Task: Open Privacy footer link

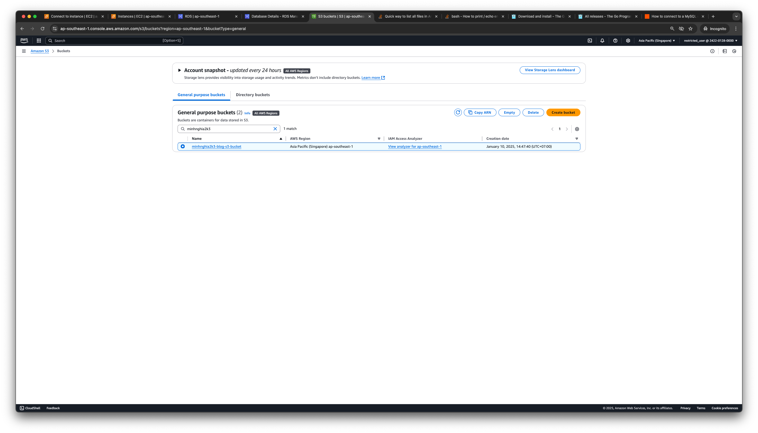Action: pyautogui.click(x=685, y=408)
